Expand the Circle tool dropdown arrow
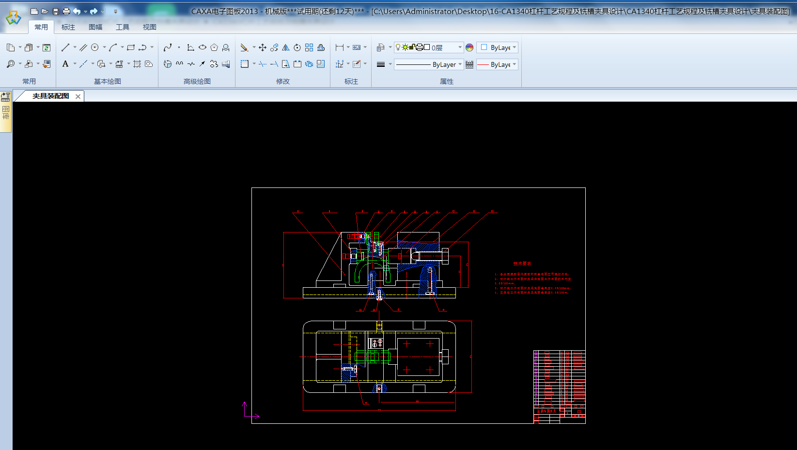This screenshot has width=797, height=450. pos(104,47)
